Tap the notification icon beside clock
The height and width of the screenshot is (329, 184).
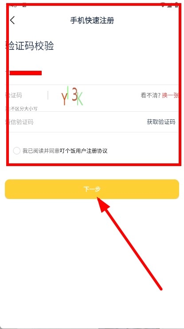[24, 5]
